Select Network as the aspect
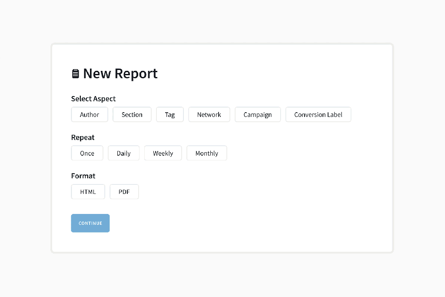Viewport: 445px width, 297px height. pyautogui.click(x=209, y=114)
